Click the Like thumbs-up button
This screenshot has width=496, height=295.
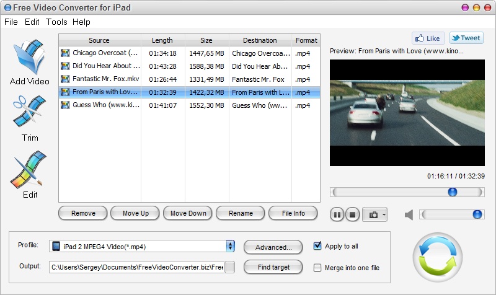pos(428,38)
